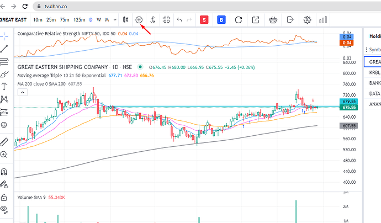Viewport: 381px width, 223px height.
Task: Open the basket orders icon
Action: [x=273, y=20]
